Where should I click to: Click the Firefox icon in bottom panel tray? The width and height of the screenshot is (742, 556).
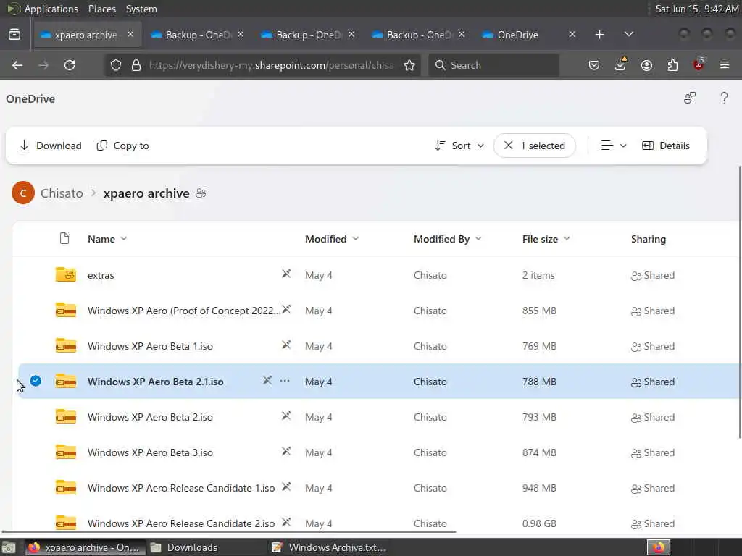659,547
